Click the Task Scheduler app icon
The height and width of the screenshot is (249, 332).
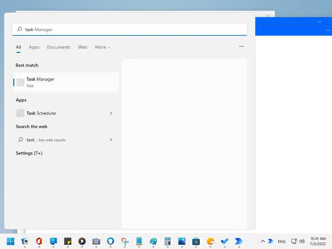20,113
